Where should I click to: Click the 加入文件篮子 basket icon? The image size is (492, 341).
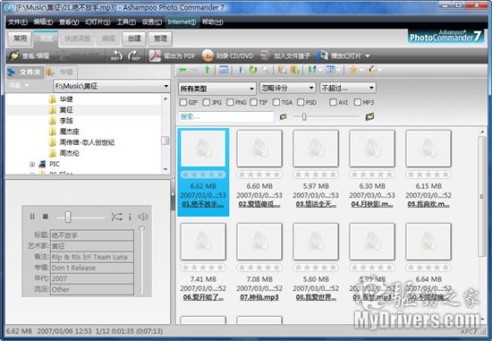click(265, 55)
